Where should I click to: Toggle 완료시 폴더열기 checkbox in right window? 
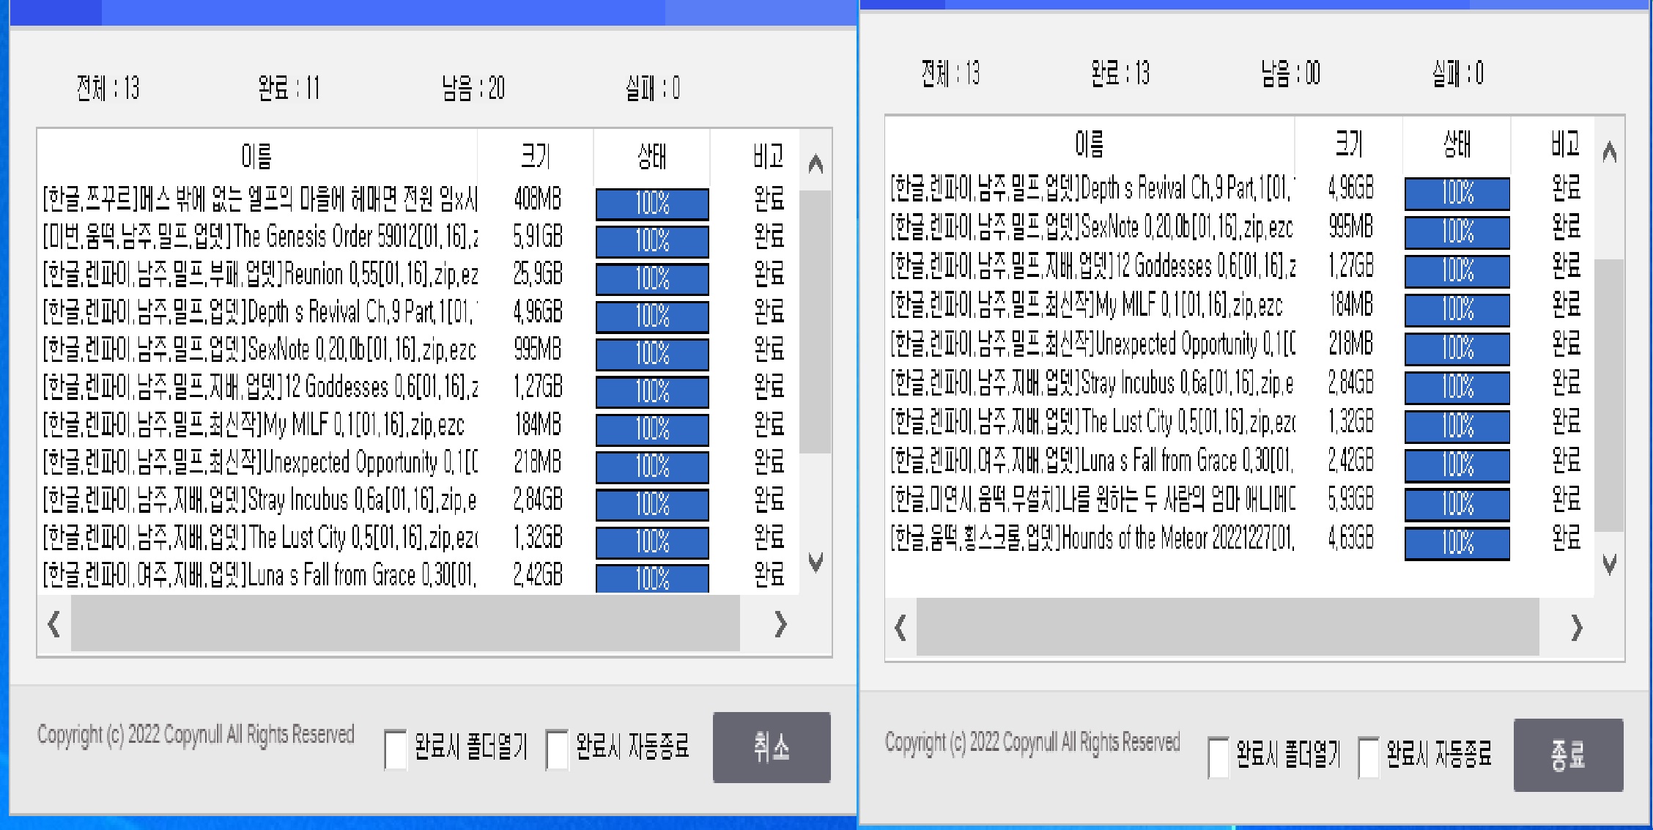[x=1219, y=757]
